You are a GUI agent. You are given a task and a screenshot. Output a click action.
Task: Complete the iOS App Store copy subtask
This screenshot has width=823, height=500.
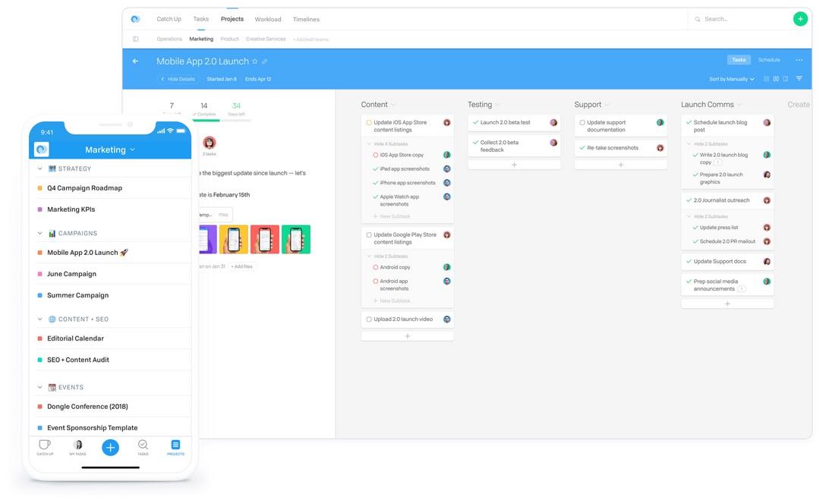pyautogui.click(x=375, y=155)
